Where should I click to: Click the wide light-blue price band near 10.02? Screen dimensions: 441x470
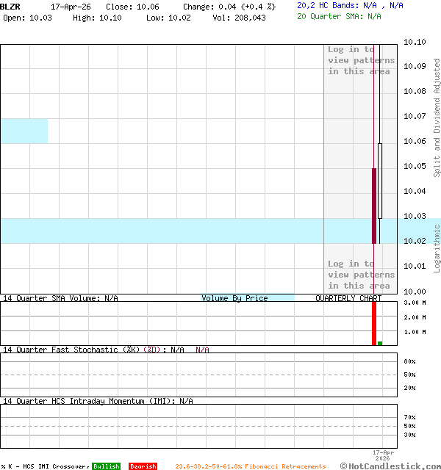tap(162, 231)
